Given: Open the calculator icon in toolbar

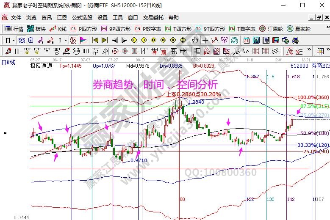Looking at the screenshot, I should pos(256,40).
